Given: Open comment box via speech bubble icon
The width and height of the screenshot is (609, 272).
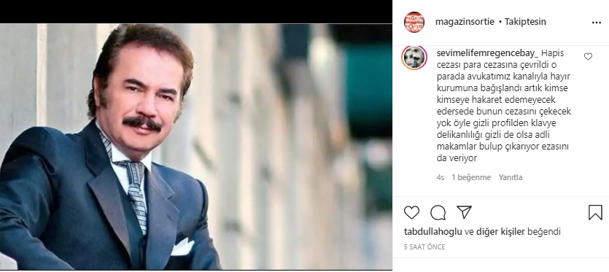Looking at the screenshot, I should pos(438,212).
